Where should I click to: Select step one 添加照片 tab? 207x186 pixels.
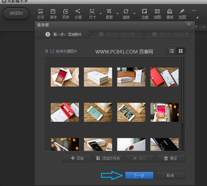tap(63, 35)
